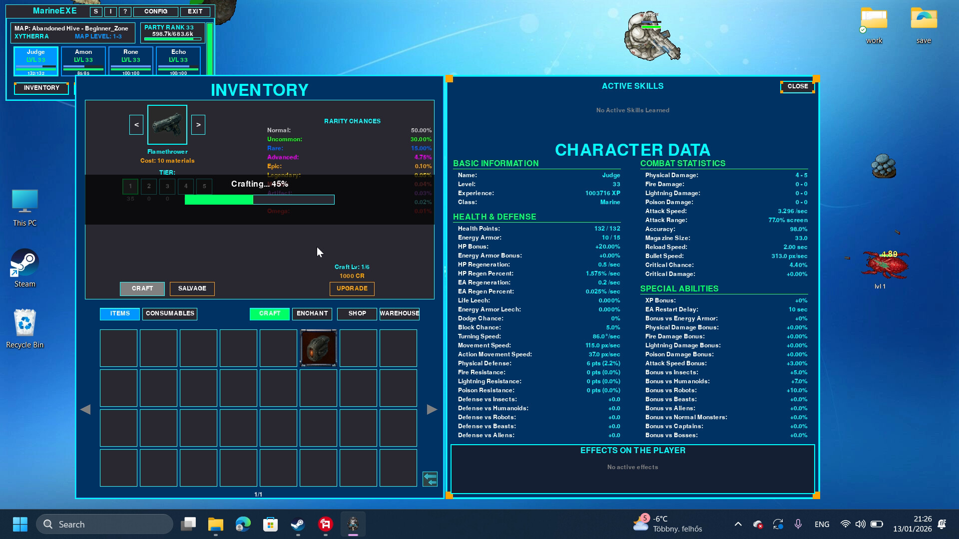Screen dimensions: 959x539
Task: Open the ENCHANT tab in the inventory
Action: pos(312,313)
